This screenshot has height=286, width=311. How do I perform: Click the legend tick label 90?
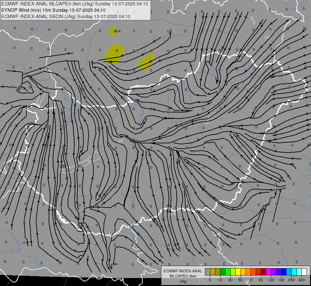tap(260, 280)
